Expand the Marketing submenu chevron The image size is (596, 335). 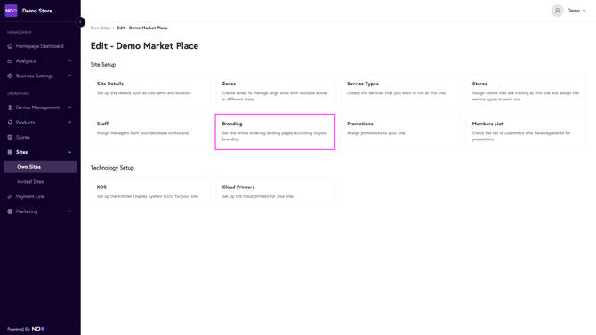(x=70, y=211)
